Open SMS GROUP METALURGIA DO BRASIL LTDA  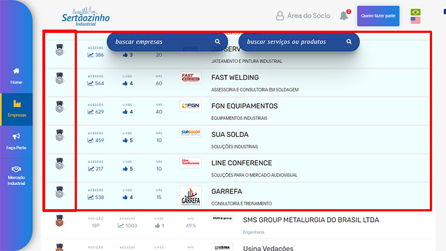click(311, 220)
